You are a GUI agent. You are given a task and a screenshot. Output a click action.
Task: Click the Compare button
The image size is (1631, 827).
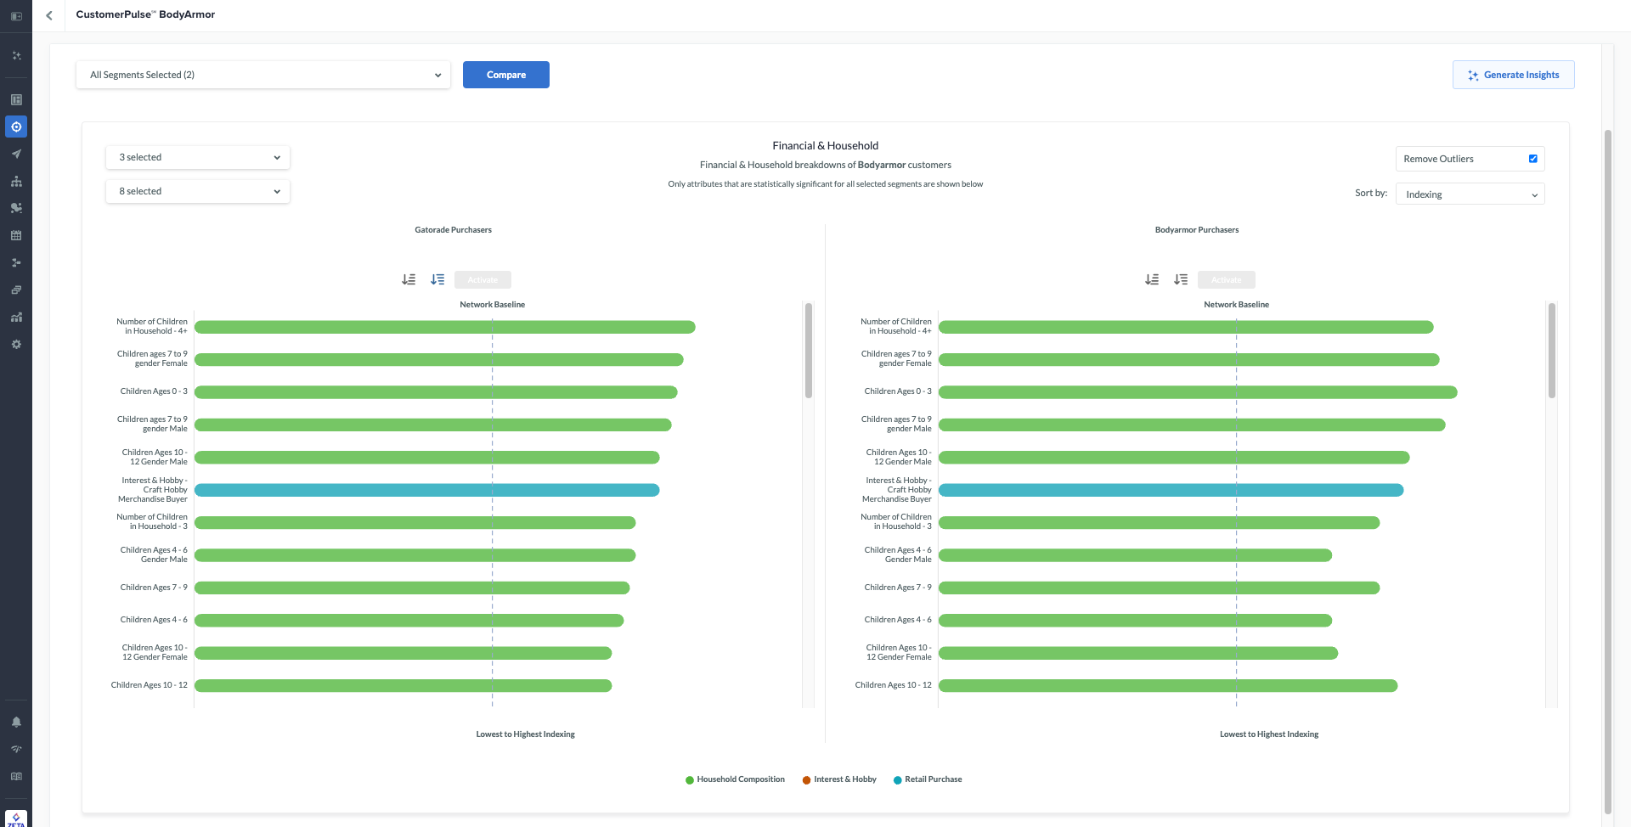506,75
